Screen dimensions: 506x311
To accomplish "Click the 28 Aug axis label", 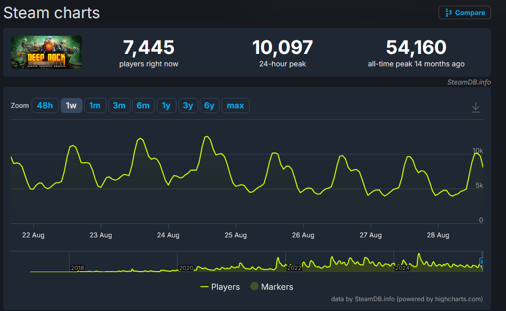I will [x=438, y=235].
